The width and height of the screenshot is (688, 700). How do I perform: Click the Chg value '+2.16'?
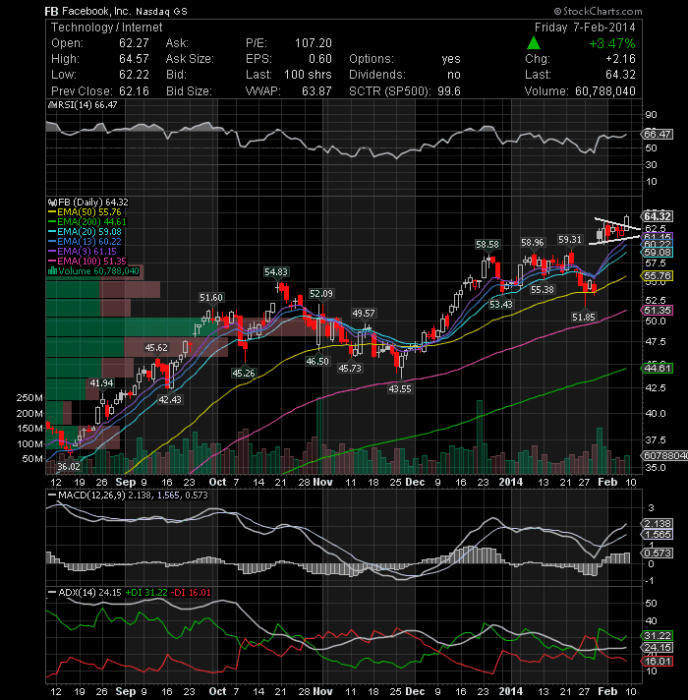620,58
